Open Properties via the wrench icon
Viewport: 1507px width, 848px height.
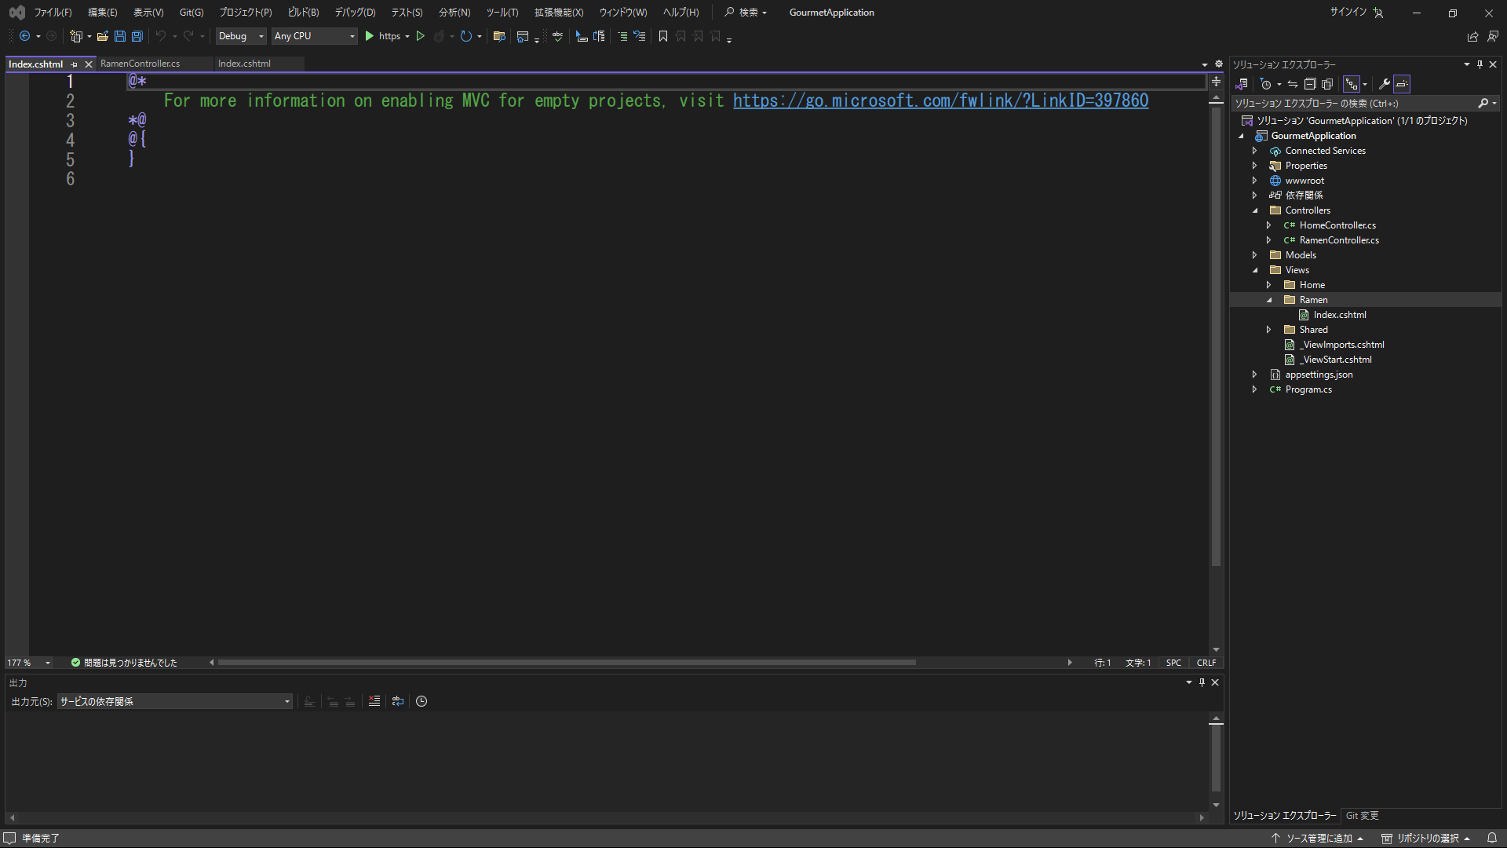click(1385, 83)
